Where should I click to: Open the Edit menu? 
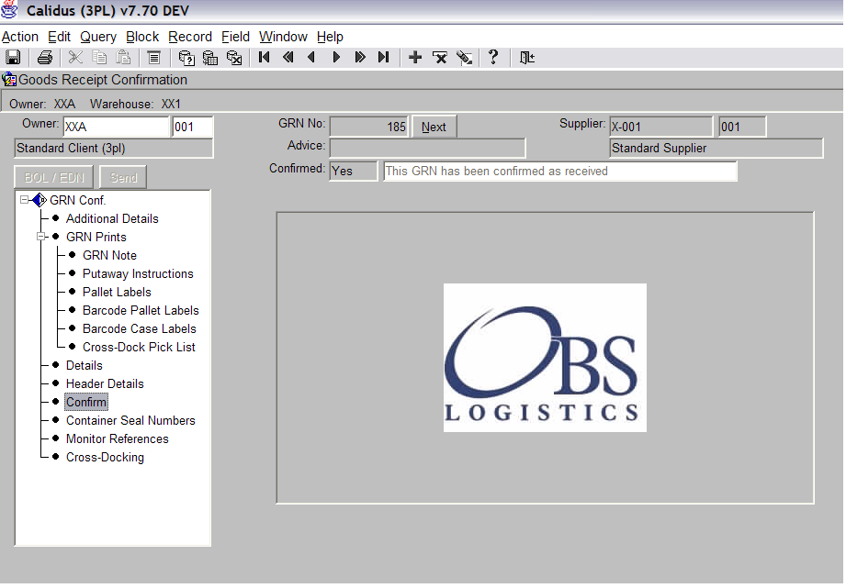[60, 37]
